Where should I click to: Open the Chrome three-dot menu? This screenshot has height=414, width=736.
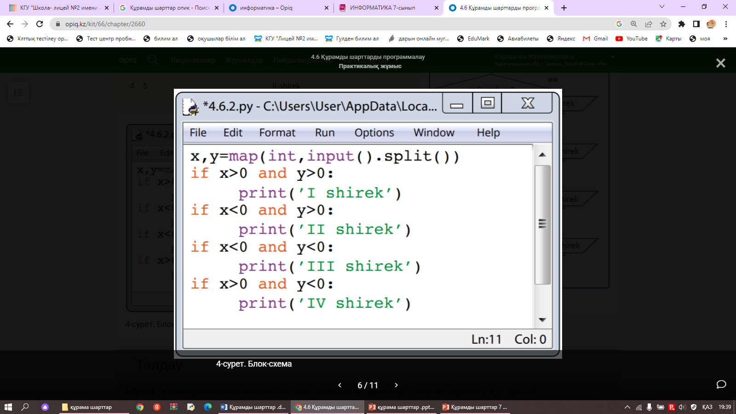coord(726,24)
